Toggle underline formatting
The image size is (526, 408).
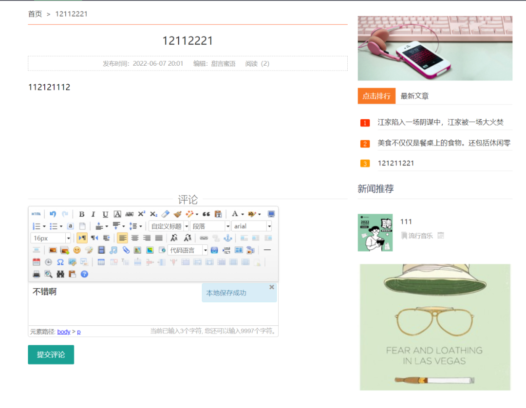(x=105, y=214)
